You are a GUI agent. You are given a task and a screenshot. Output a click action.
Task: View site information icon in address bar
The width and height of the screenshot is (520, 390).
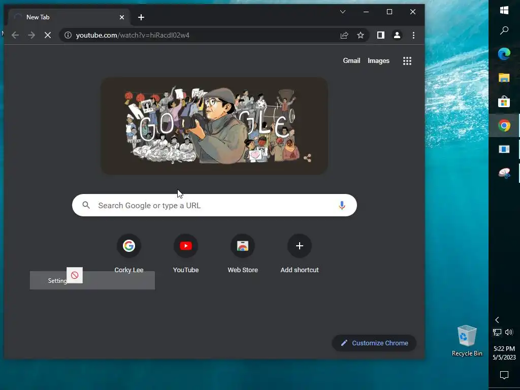pos(68,35)
